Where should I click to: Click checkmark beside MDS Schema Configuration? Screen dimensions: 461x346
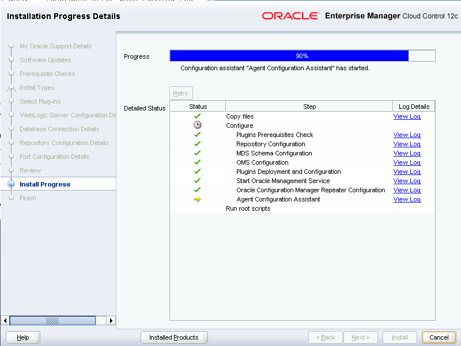tap(197, 153)
